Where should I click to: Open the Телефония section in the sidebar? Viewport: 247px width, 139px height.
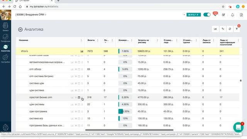[x=5, y=38]
